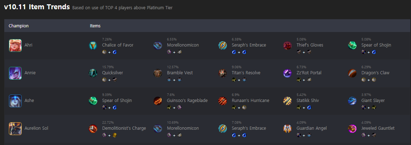Click Runaan's Hurricane item icon
The height and width of the screenshot is (145, 411).
[223, 101]
